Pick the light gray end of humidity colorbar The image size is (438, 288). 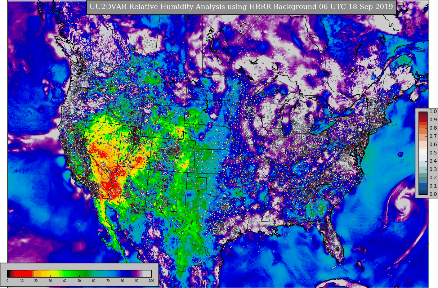[x=147, y=274]
